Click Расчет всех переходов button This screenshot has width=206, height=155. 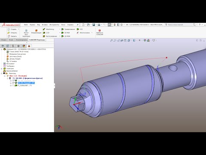point(26,33)
